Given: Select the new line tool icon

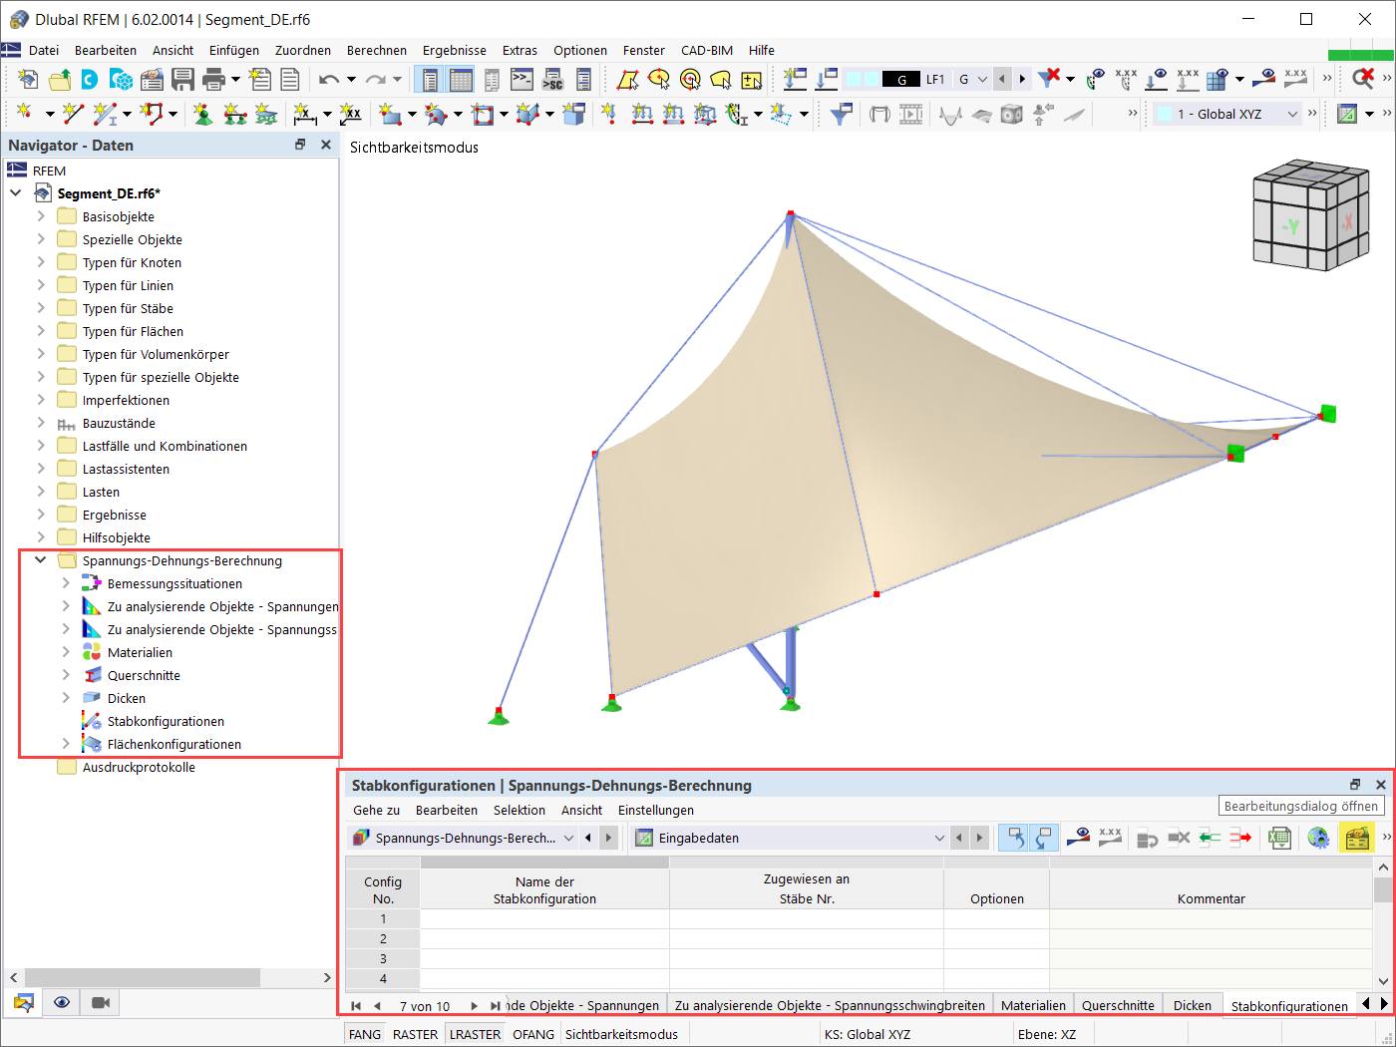Looking at the screenshot, I should [72, 115].
